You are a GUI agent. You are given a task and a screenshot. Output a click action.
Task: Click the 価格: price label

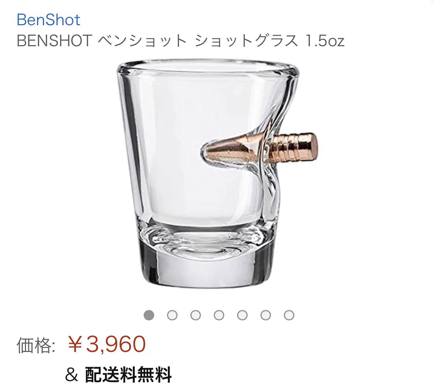(36, 345)
